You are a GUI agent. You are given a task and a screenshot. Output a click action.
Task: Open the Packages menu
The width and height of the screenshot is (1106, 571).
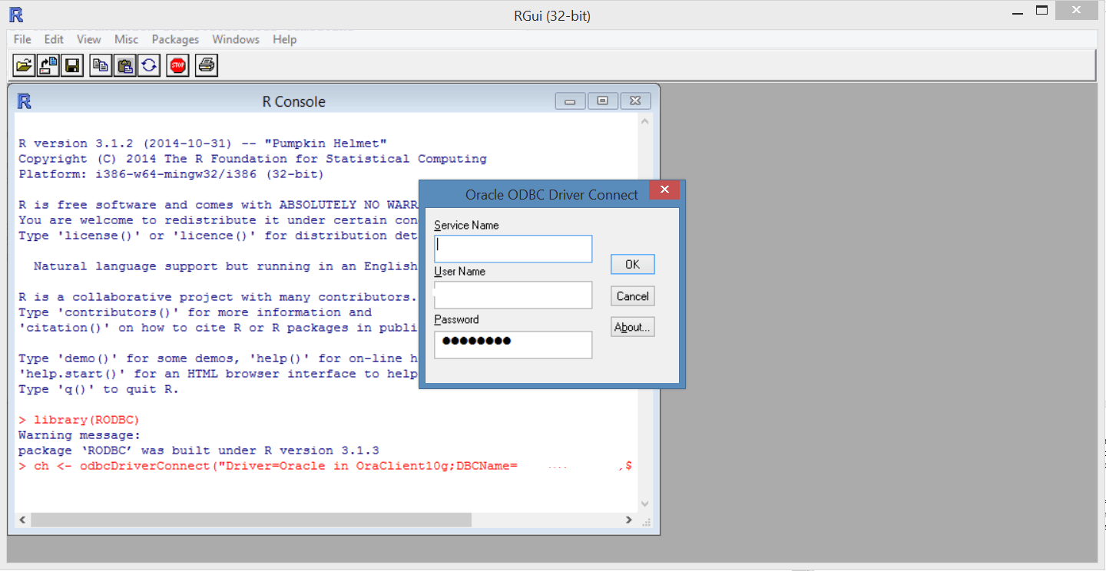point(175,39)
